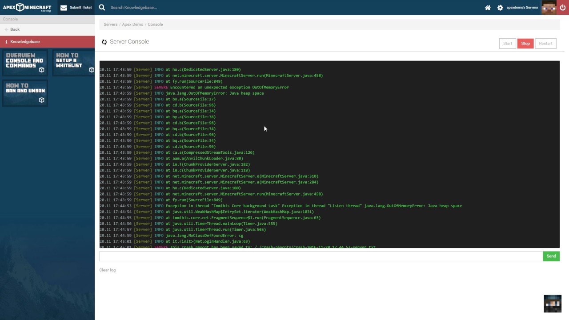Click the Server Console heading
569x320 pixels.
(129, 42)
